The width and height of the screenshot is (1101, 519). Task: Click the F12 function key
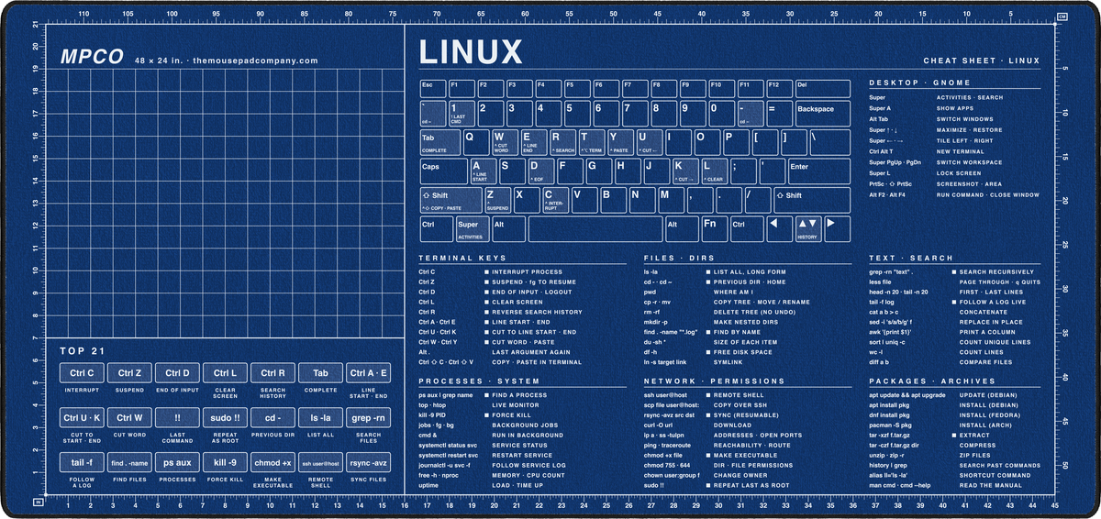coord(778,90)
